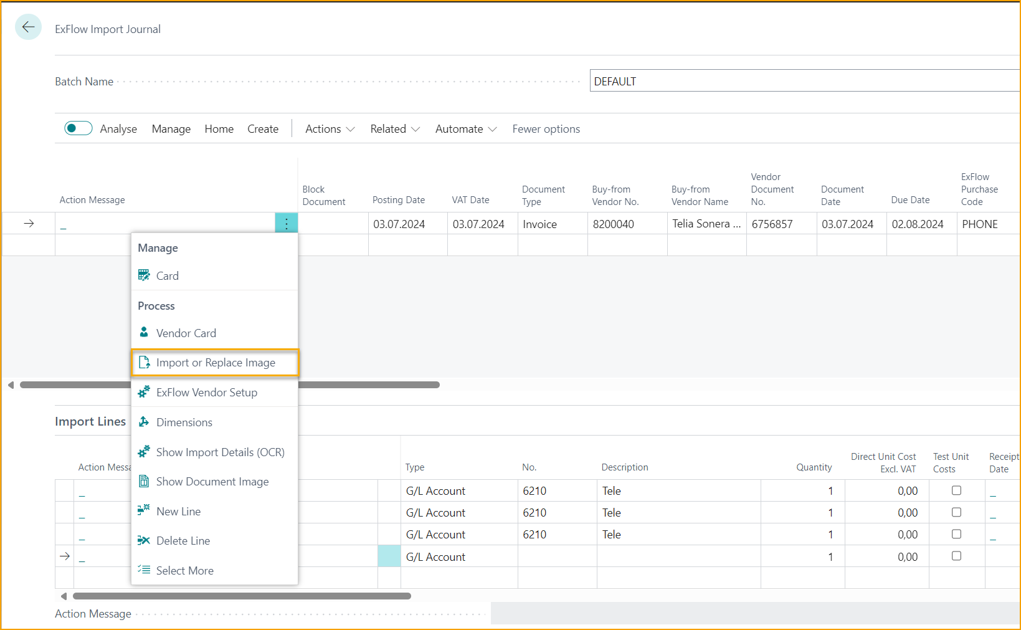Check Test Unit Costs for the first Tele line

click(x=957, y=490)
